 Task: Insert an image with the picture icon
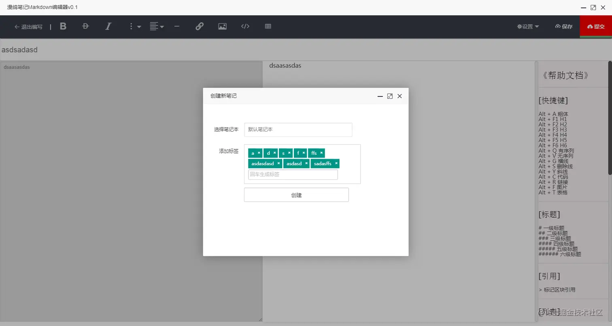click(222, 26)
